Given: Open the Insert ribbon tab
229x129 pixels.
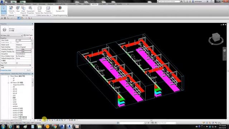Looking at the screenshot, I should coord(35,4).
